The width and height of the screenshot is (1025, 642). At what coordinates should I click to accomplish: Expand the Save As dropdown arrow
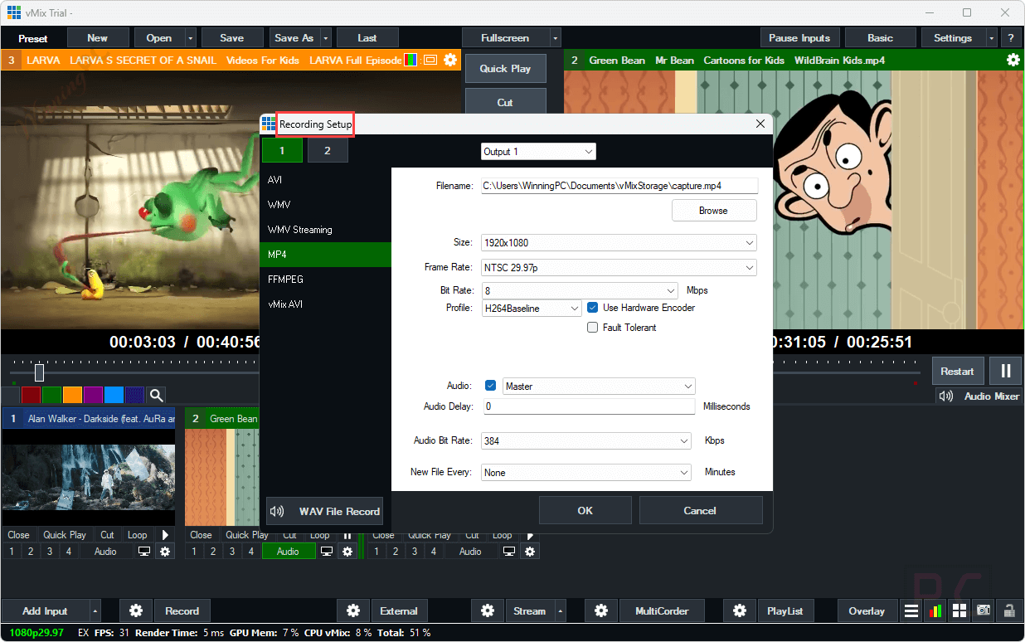326,38
